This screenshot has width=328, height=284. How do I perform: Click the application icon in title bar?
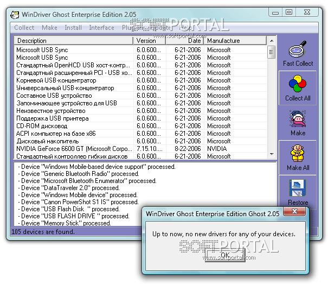point(15,15)
